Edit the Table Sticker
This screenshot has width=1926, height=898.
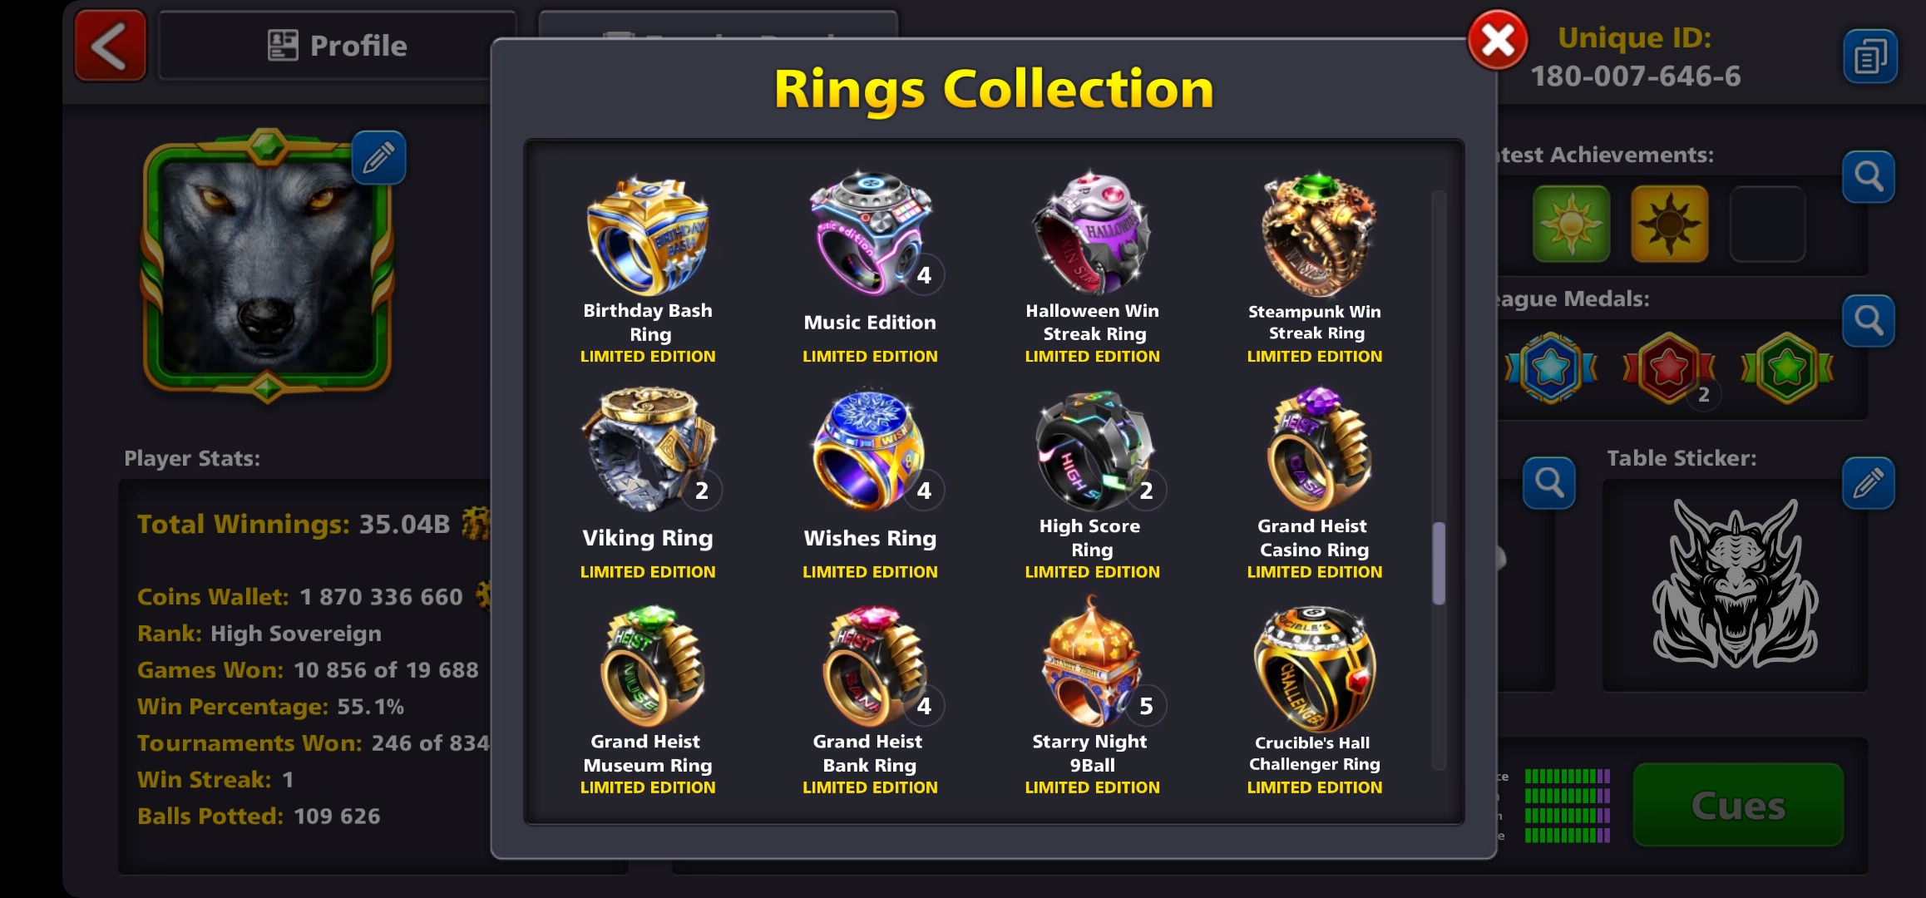(x=1868, y=482)
